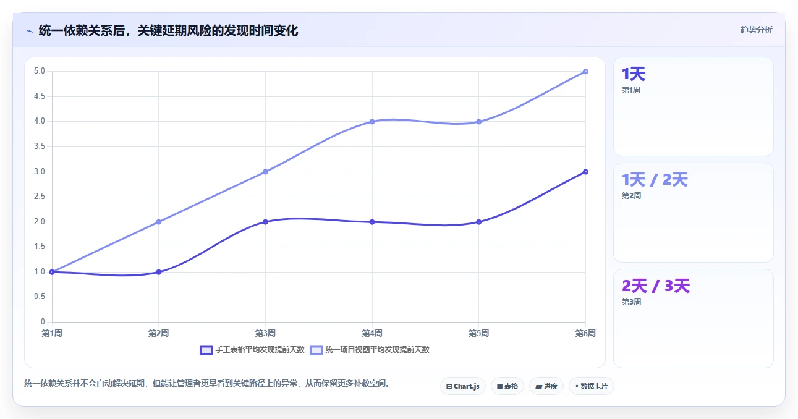Click the 第2周 data point at 1.0 on dark line
The height and width of the screenshot is (419, 798).
click(x=159, y=272)
